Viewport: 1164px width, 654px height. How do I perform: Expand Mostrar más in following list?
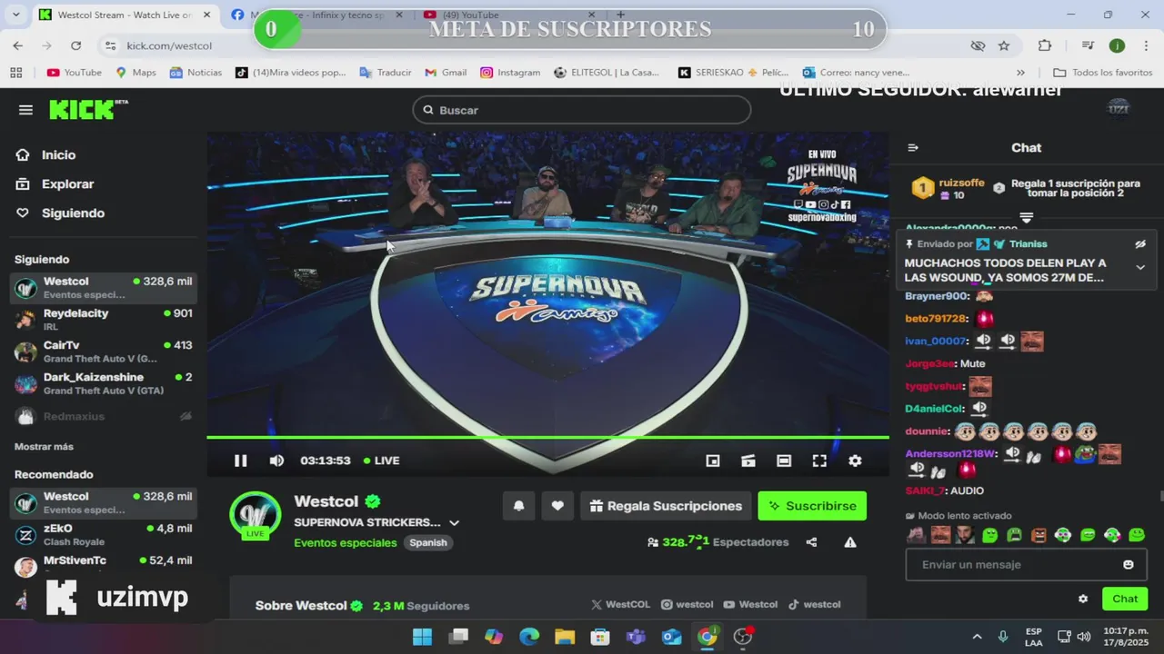click(44, 447)
